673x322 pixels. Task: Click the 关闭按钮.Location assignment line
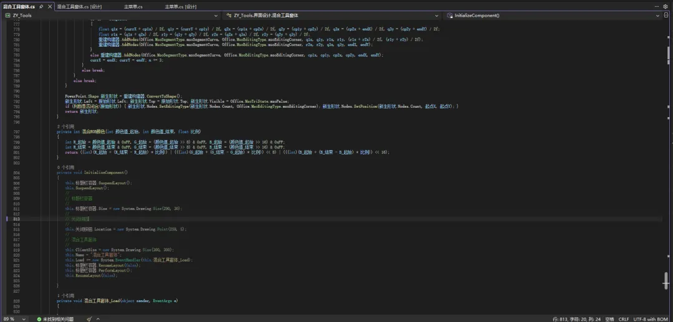(126, 229)
